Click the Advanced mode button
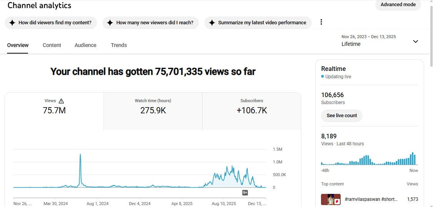 398,5
